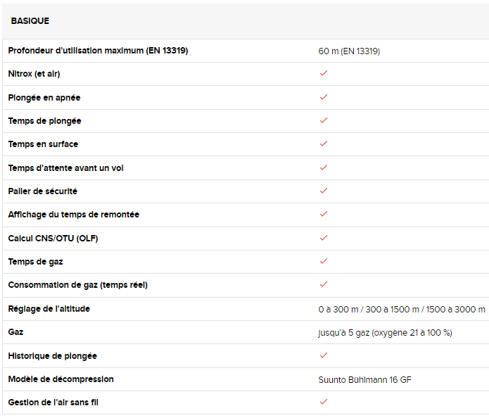Click the Historique de plongée checkmark
The image size is (489, 418).
coord(324,355)
